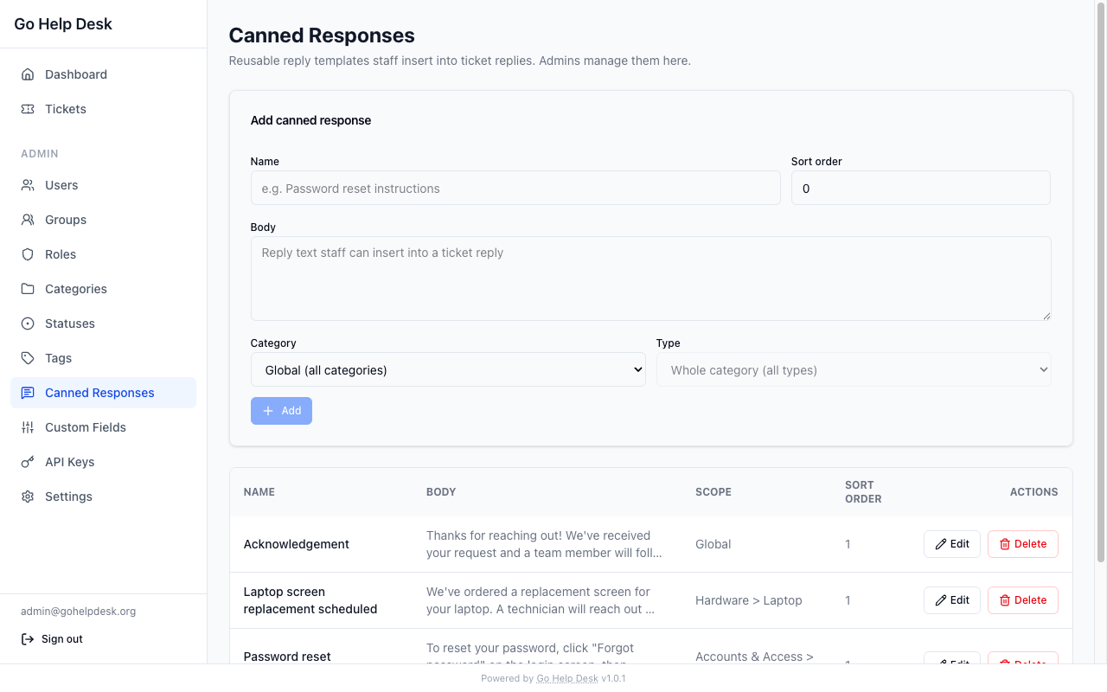Click the Global scope cell
This screenshot has height=692, width=1107.
pos(713,544)
